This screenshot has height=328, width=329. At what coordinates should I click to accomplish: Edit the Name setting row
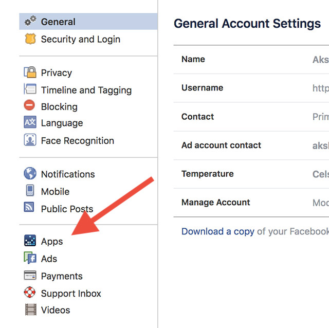click(251, 60)
